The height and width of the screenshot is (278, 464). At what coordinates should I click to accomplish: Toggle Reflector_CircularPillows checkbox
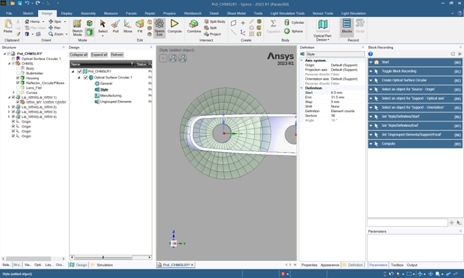coord(18,83)
